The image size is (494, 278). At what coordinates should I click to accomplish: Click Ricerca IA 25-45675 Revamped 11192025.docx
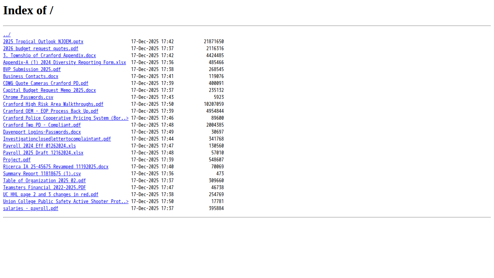pyautogui.click(x=56, y=167)
